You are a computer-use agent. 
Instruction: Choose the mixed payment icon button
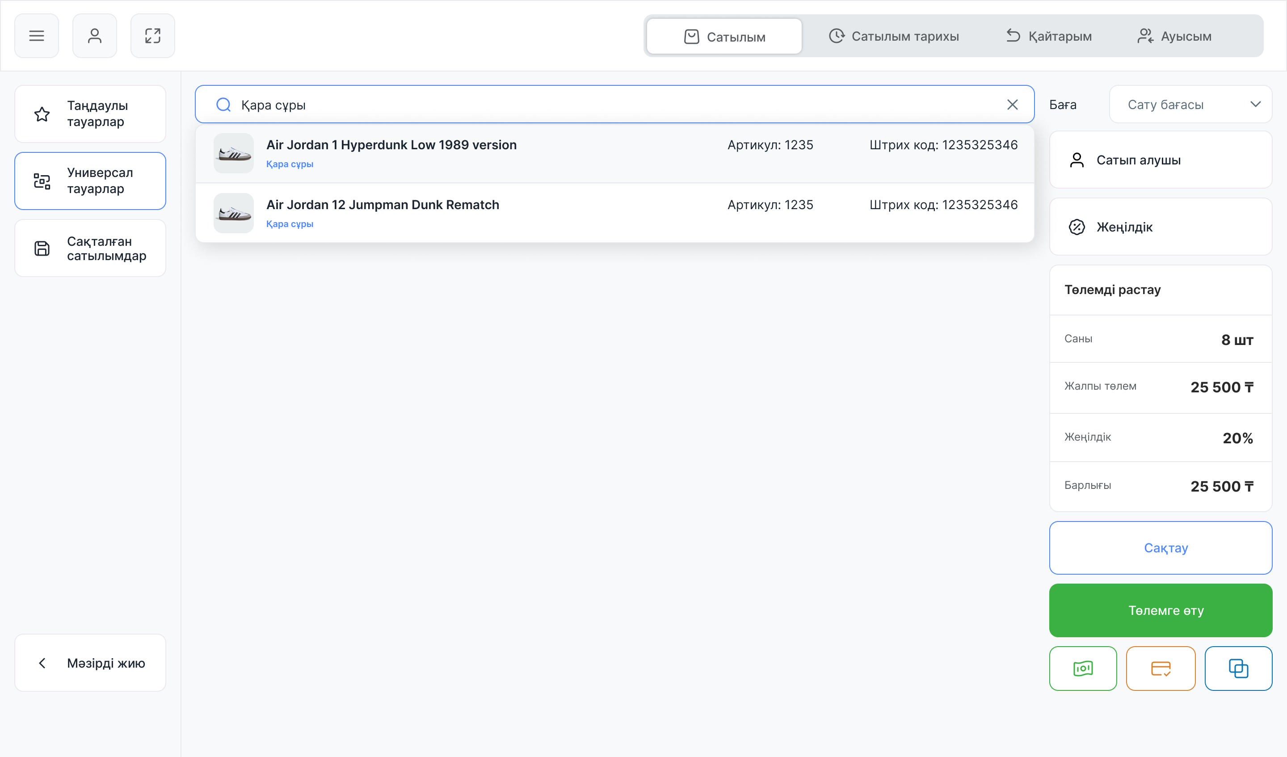click(1238, 669)
